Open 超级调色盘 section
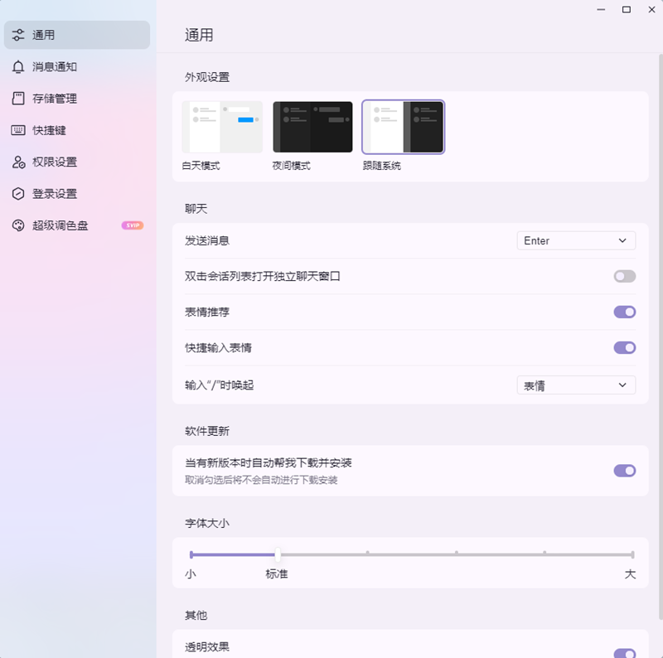This screenshot has width=663, height=658. 77,225
